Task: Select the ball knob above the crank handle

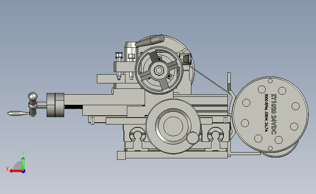Action: point(33,96)
